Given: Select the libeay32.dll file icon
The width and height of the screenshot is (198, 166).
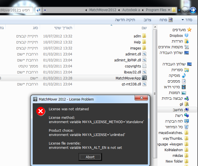Looking at the screenshot, I should (145, 72).
